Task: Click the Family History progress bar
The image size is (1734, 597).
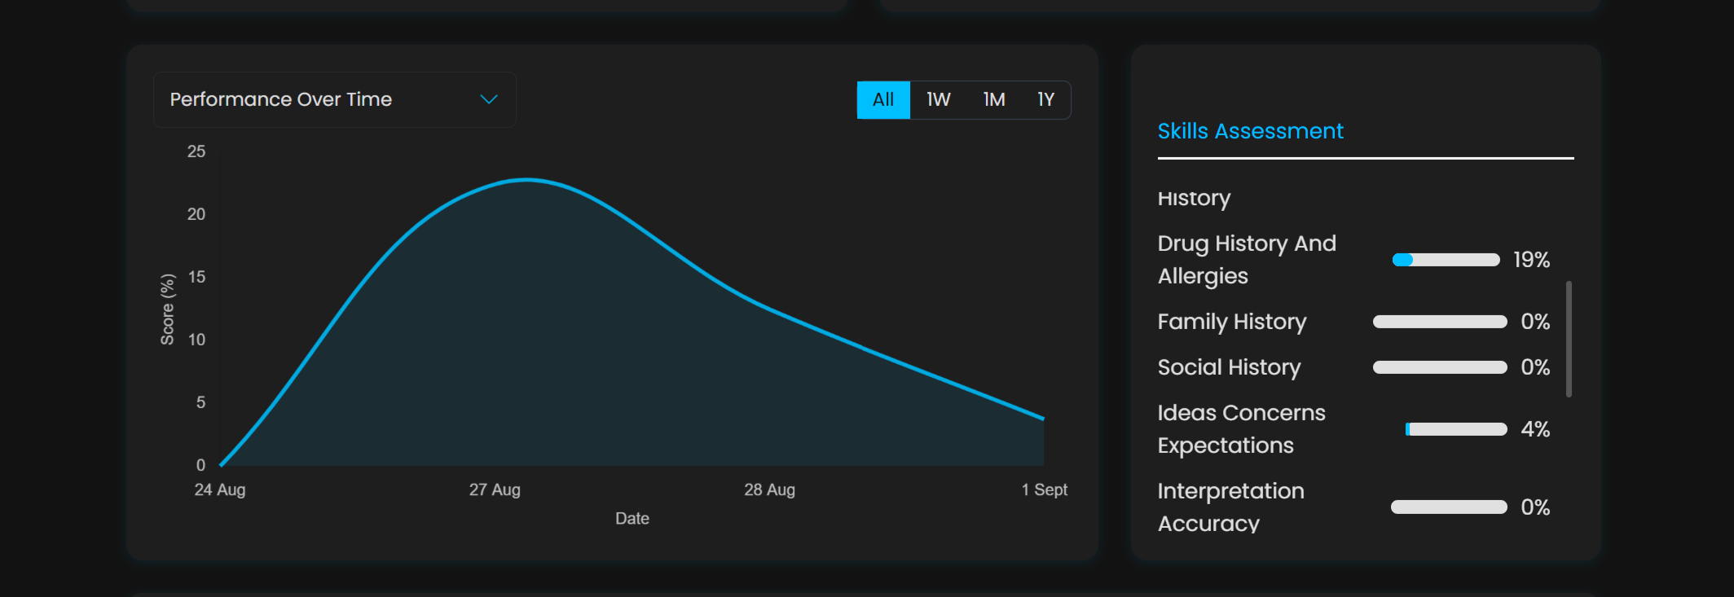Action: pyautogui.click(x=1440, y=322)
